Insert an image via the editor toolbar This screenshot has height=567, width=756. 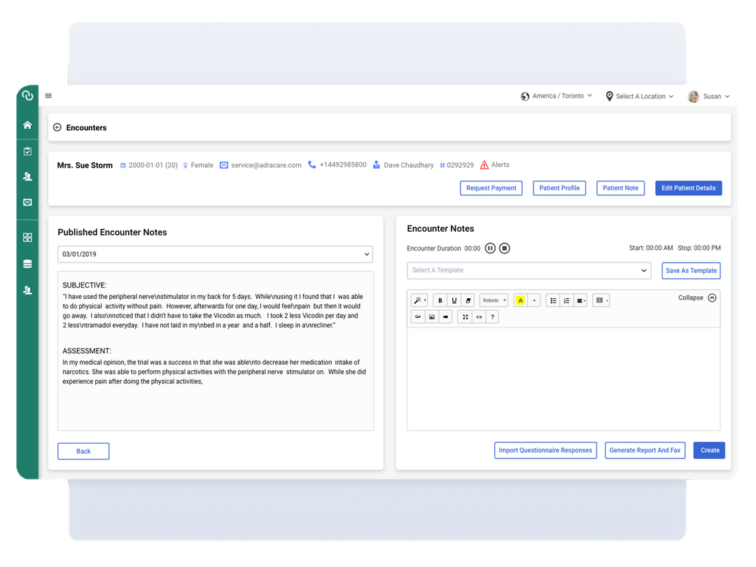(432, 316)
